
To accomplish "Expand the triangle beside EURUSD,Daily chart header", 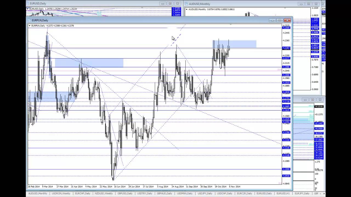I will pos(27,9).
